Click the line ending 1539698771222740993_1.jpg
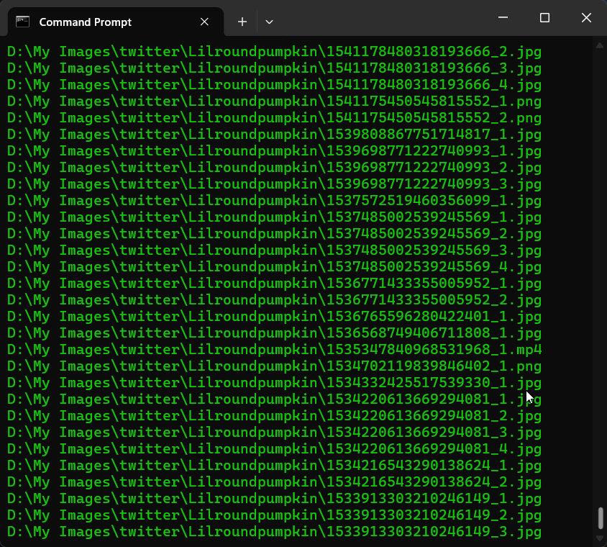This screenshot has width=607, height=547. point(274,151)
